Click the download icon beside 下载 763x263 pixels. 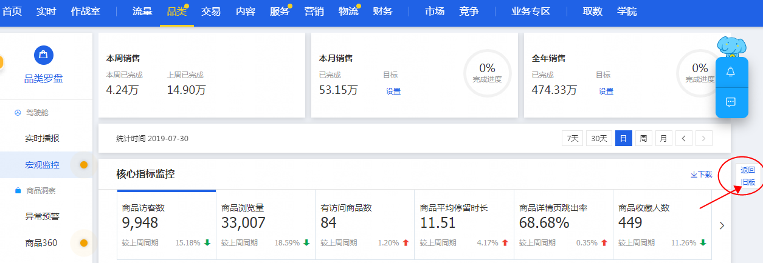pyautogui.click(x=694, y=175)
